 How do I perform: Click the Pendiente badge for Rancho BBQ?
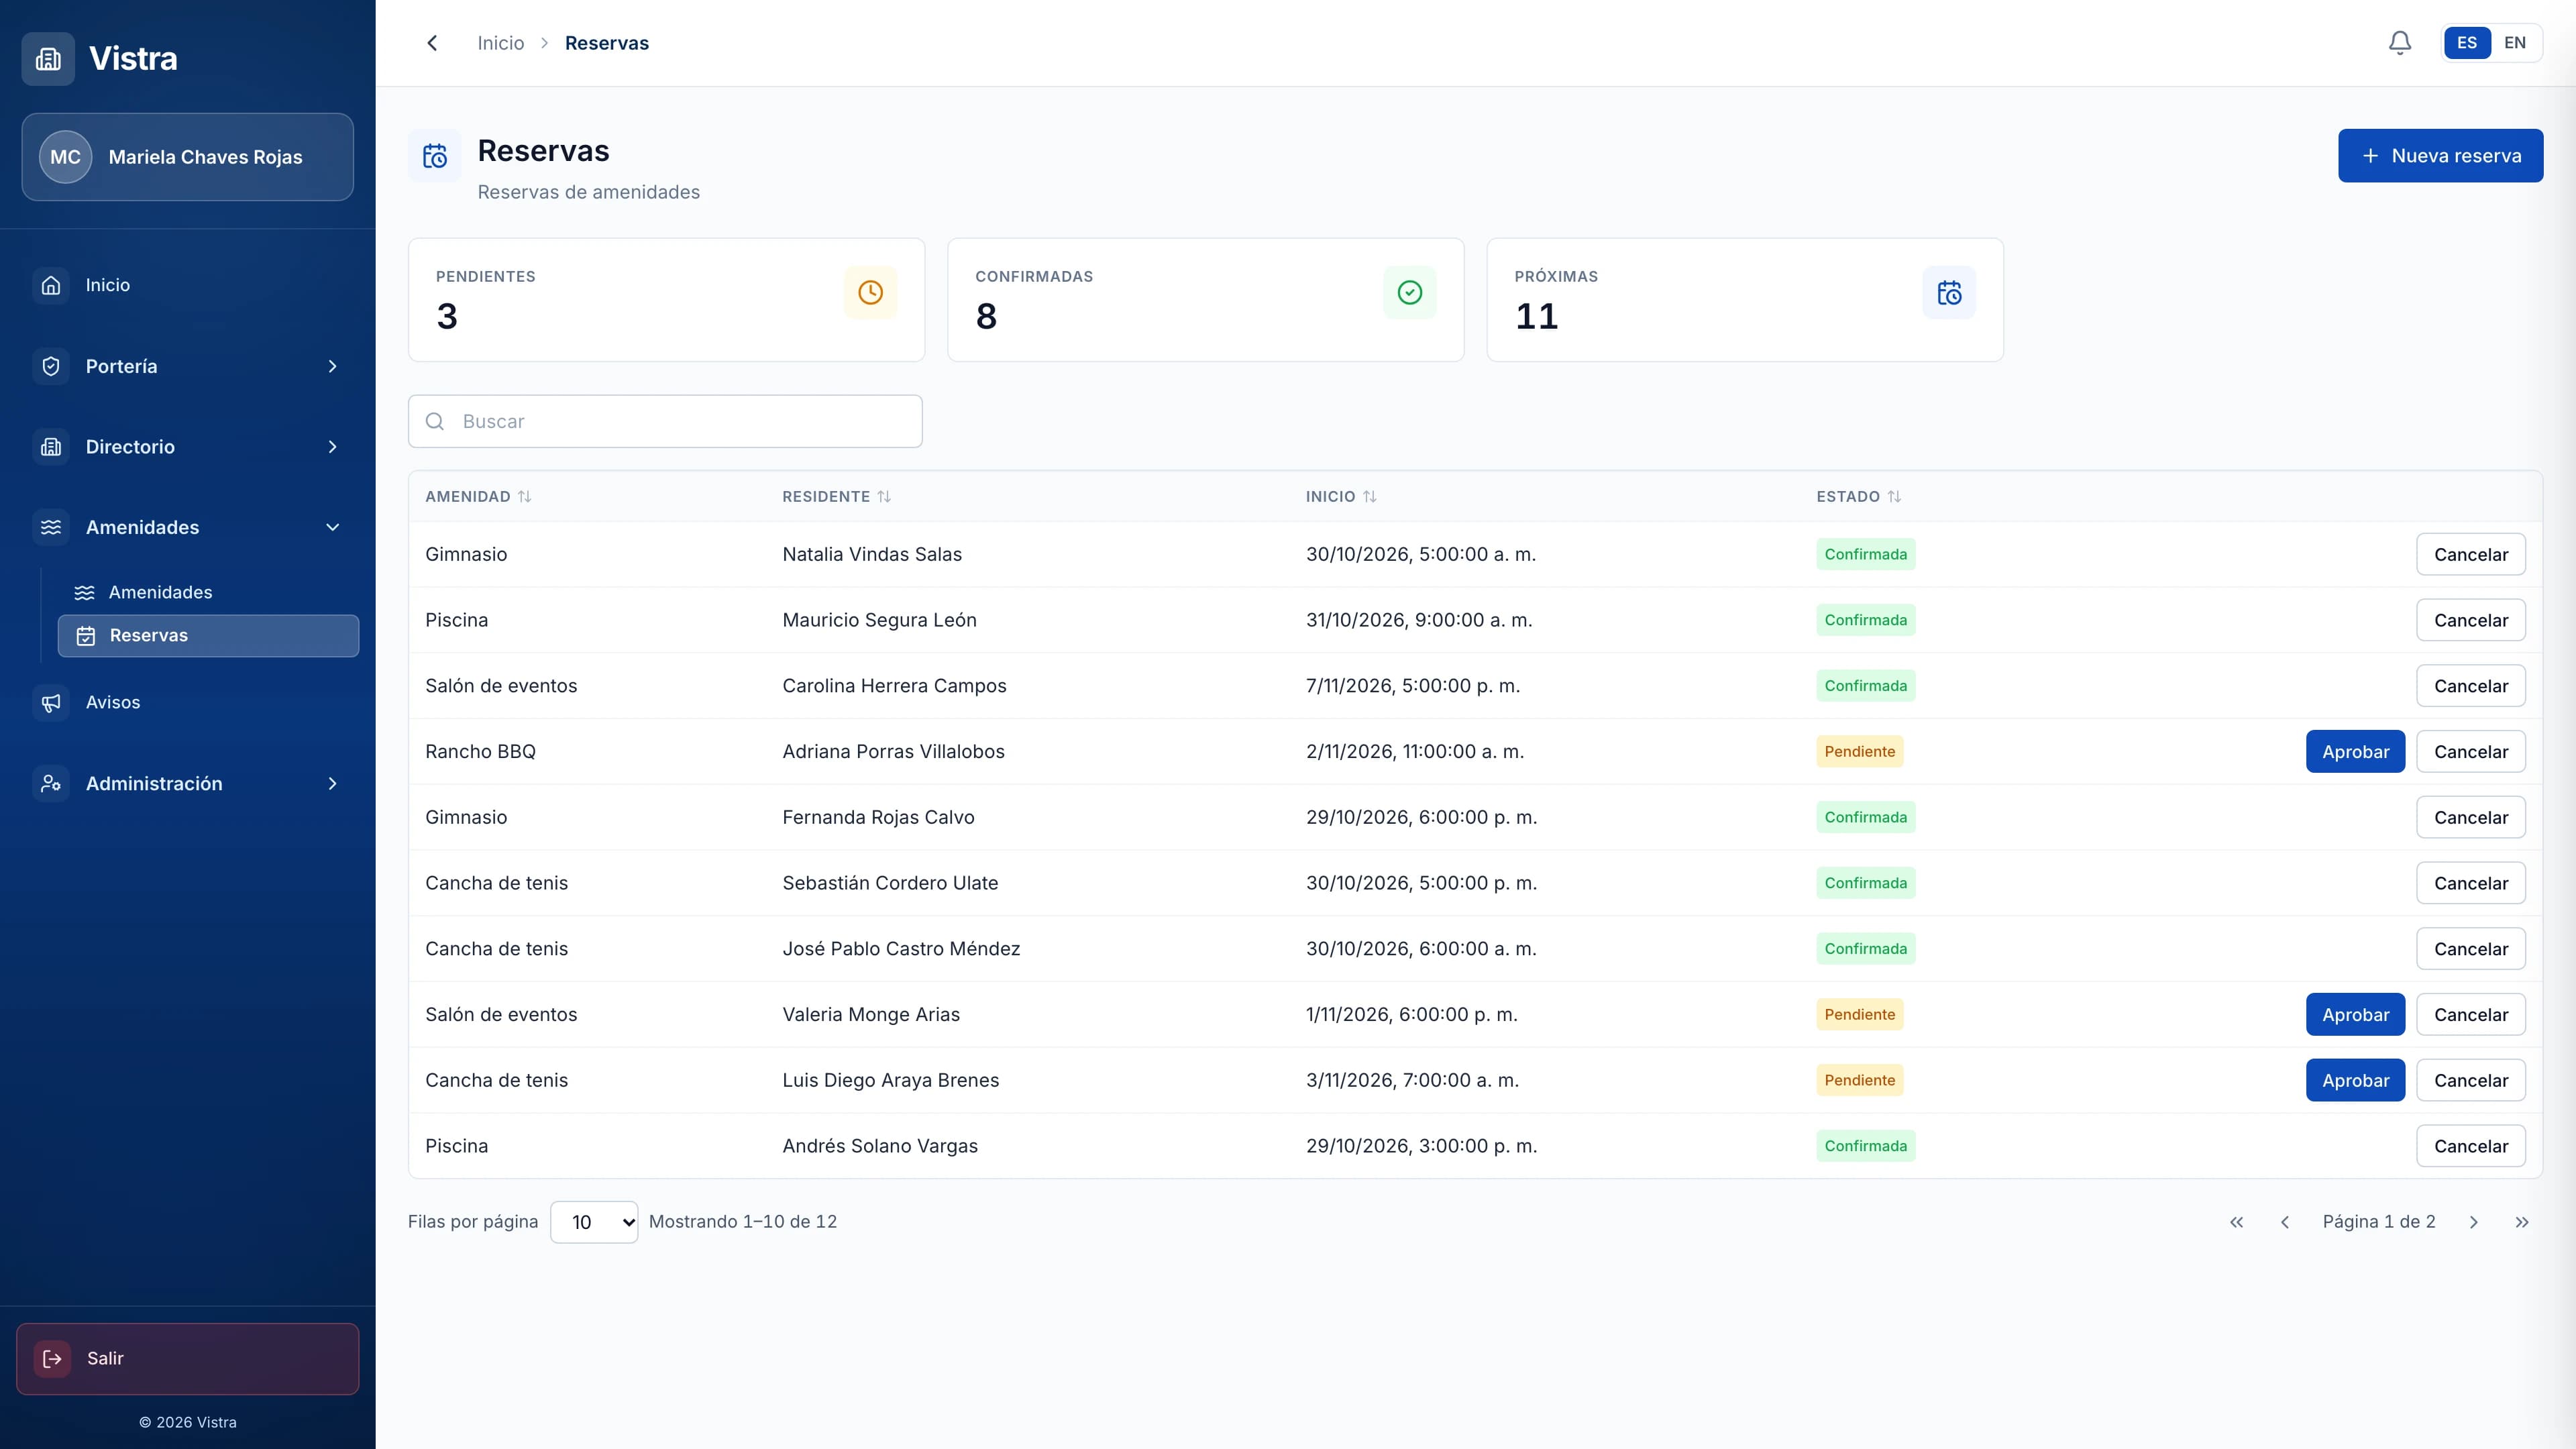point(1859,752)
